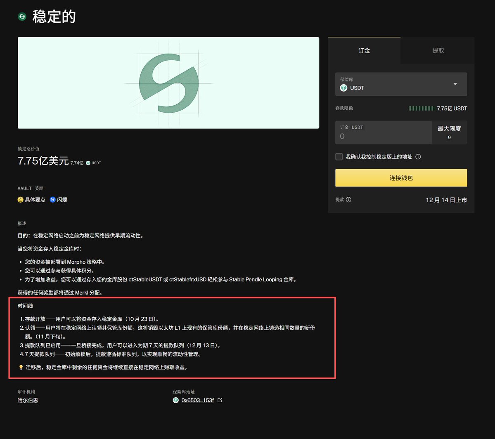Click the 存款限额 progress bar

point(422,109)
